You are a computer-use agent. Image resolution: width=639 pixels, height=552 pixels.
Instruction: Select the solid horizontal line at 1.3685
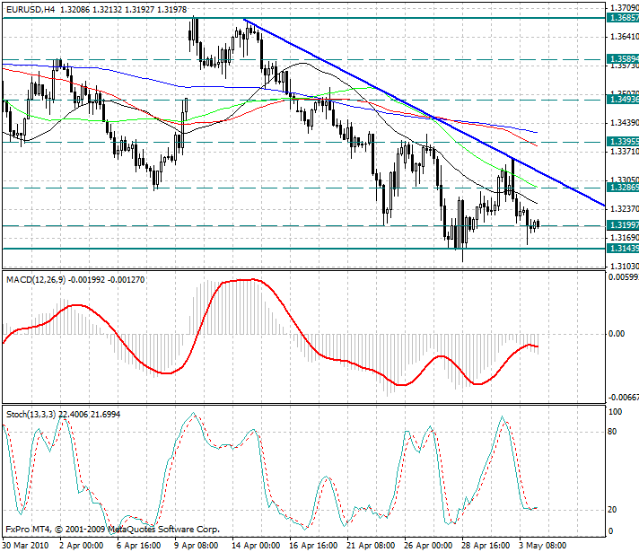coord(303,18)
